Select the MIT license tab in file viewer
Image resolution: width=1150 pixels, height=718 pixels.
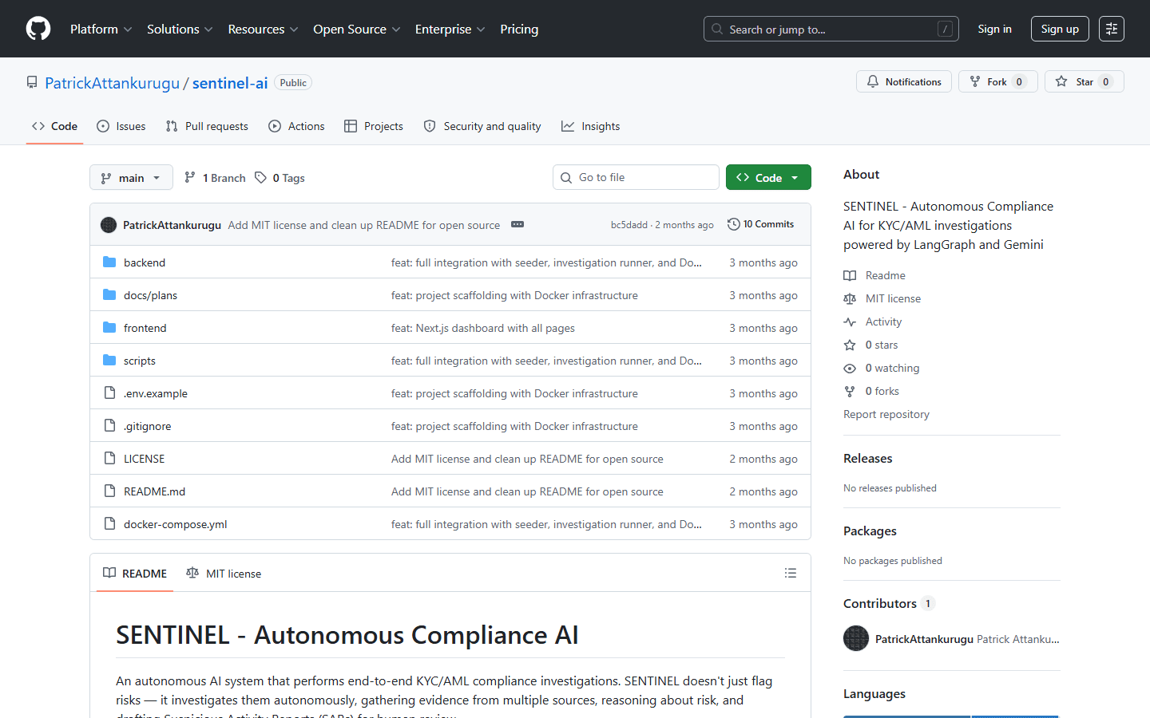point(224,573)
